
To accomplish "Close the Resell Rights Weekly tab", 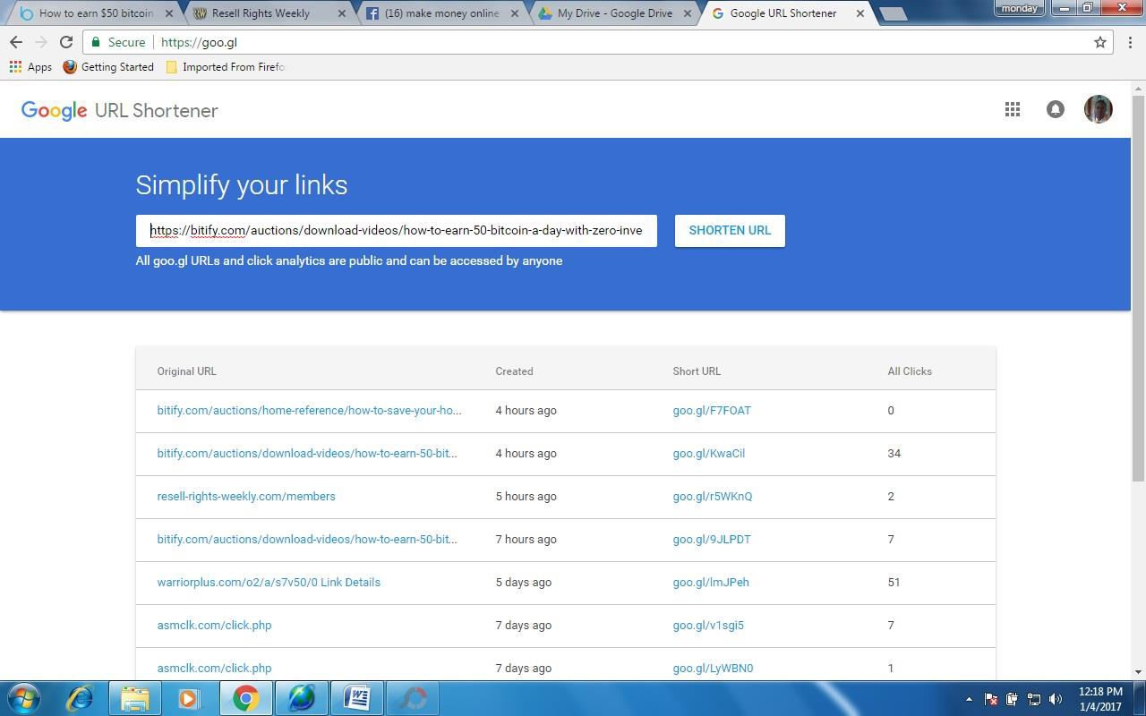I will pyautogui.click(x=341, y=13).
